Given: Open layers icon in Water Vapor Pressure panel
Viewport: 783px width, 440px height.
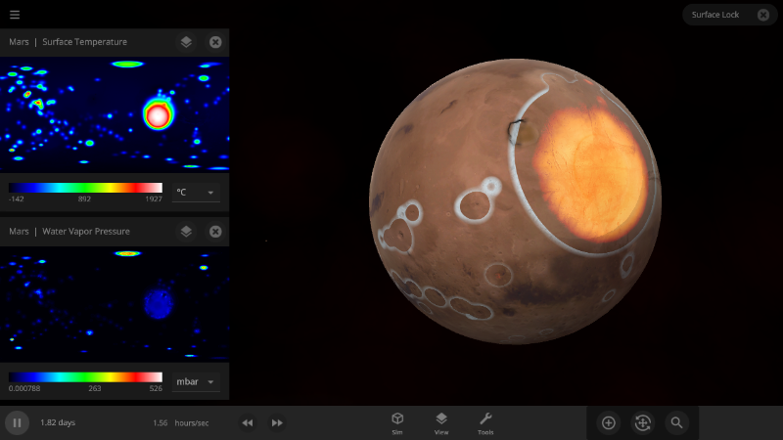Looking at the screenshot, I should tap(186, 232).
